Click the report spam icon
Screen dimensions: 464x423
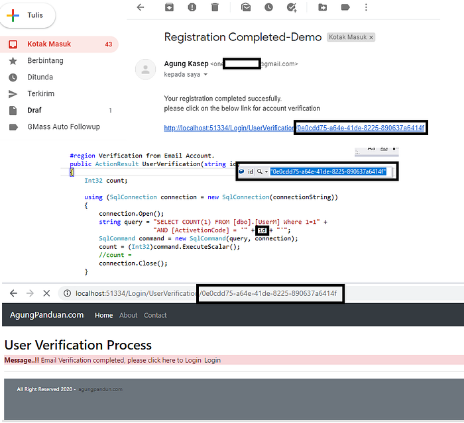coord(192,7)
